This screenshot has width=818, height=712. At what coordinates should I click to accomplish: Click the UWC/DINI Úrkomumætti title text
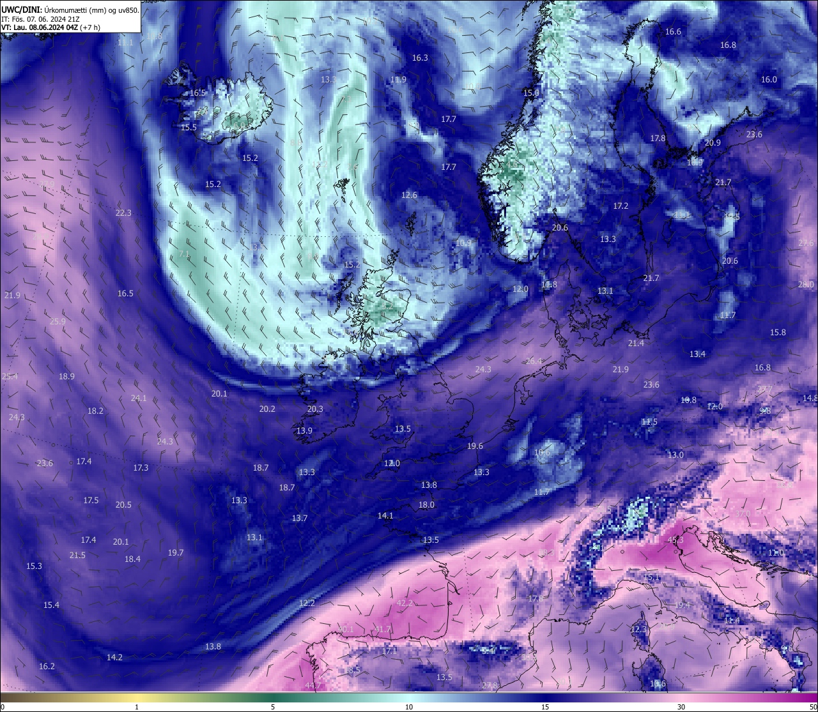point(70,10)
